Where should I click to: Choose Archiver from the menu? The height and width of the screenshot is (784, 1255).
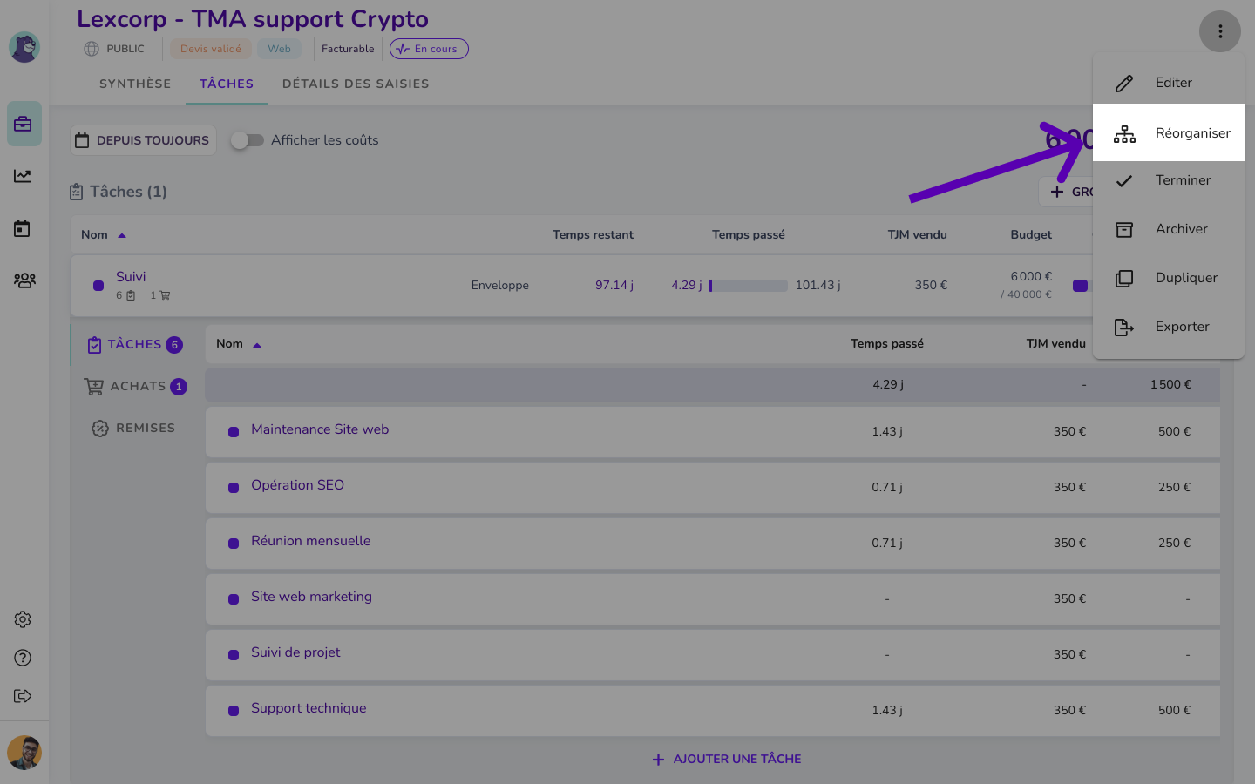click(x=1169, y=229)
